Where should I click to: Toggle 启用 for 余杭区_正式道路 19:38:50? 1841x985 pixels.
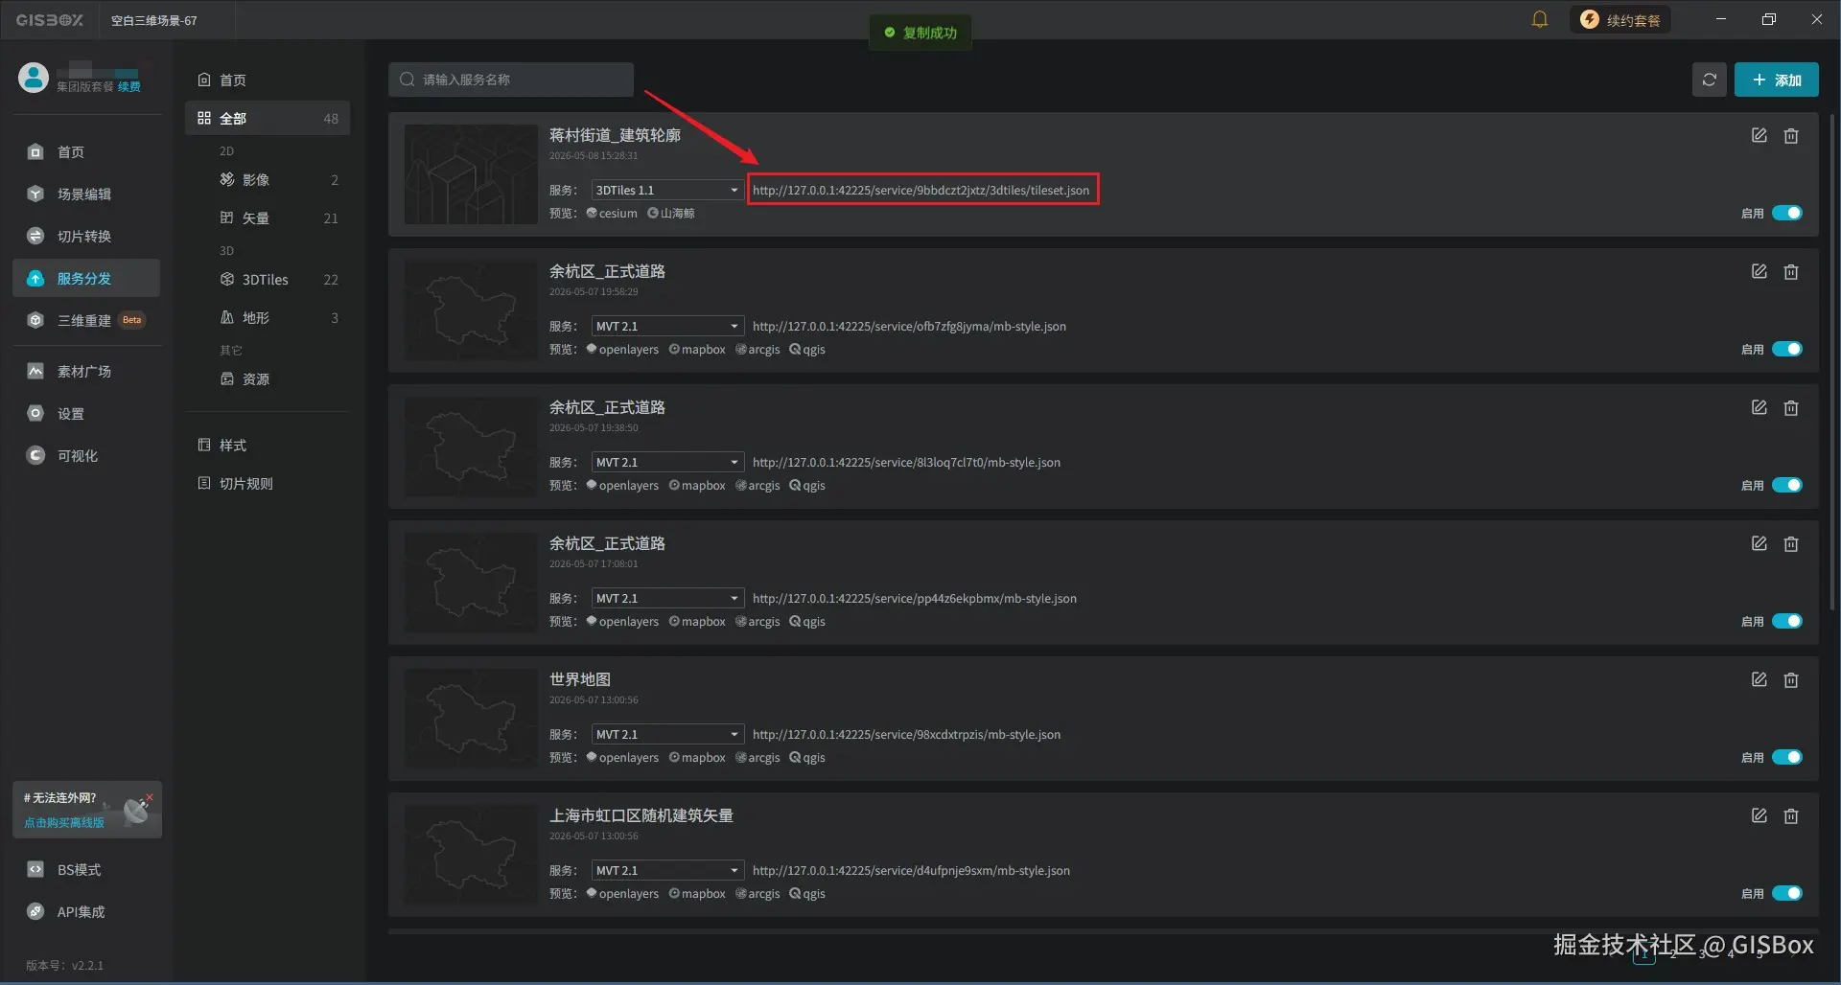coord(1786,485)
